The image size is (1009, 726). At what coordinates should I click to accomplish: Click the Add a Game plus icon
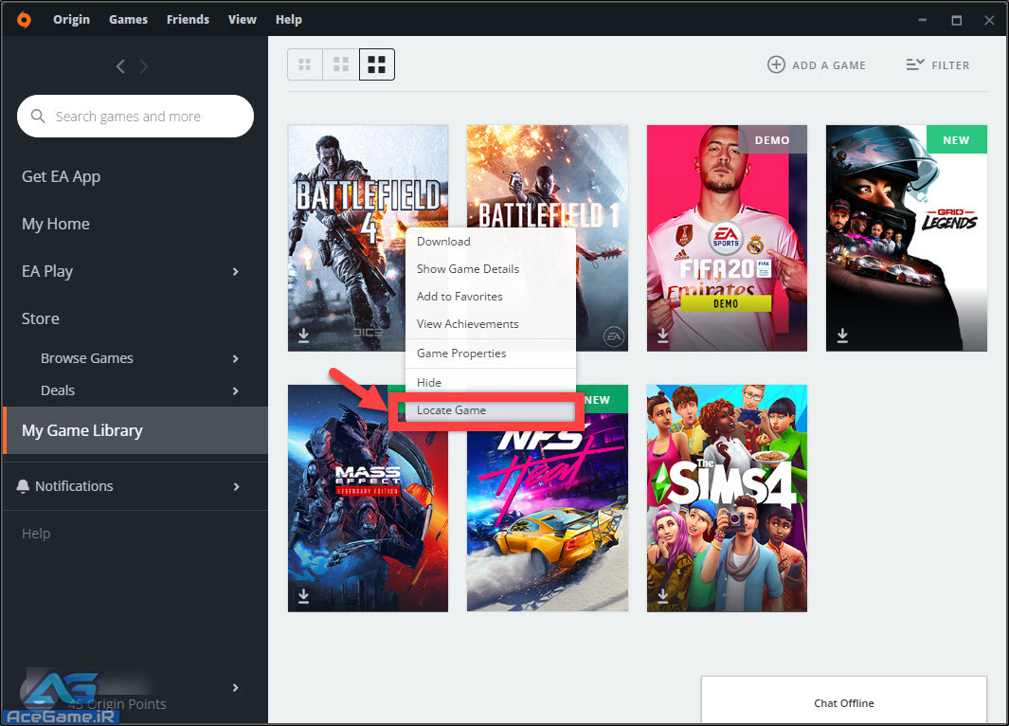click(x=776, y=64)
